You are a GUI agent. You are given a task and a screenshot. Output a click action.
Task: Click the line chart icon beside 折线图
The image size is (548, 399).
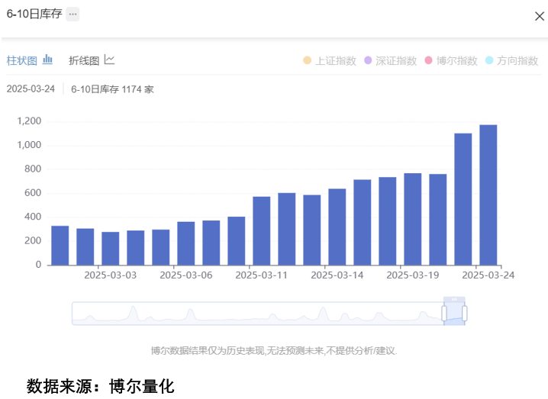point(109,60)
